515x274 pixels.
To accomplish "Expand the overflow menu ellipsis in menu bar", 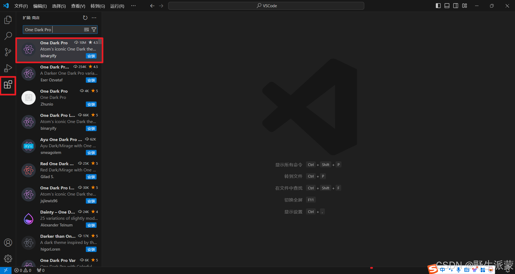I will tap(133, 6).
